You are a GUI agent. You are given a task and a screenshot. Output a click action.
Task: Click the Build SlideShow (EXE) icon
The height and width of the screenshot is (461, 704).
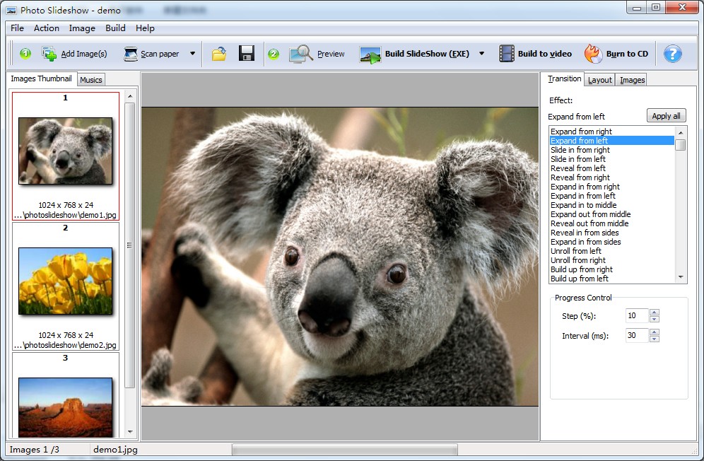click(370, 55)
